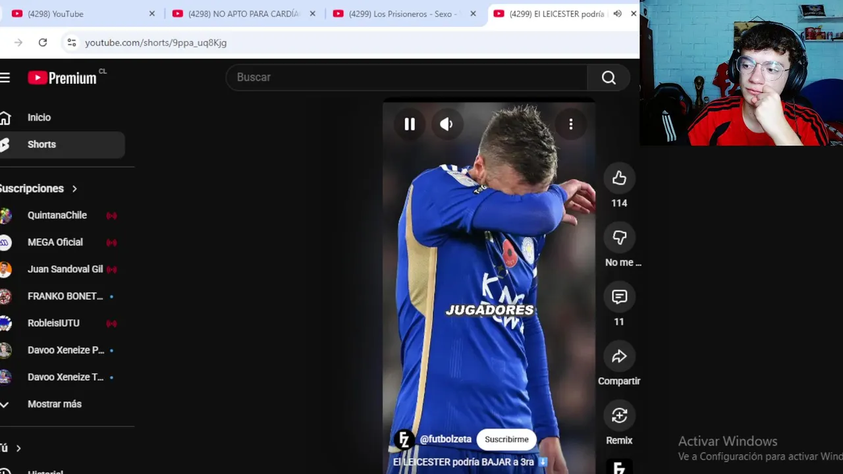Click the Historial sidebar item
843x474 pixels.
[x=45, y=471]
